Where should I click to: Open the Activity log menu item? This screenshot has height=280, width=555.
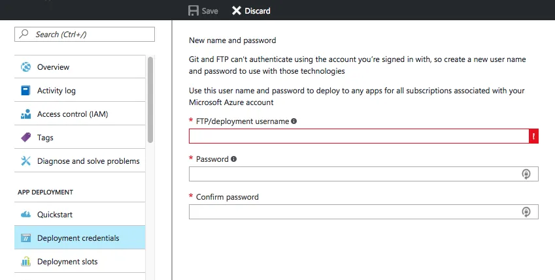[x=56, y=91]
